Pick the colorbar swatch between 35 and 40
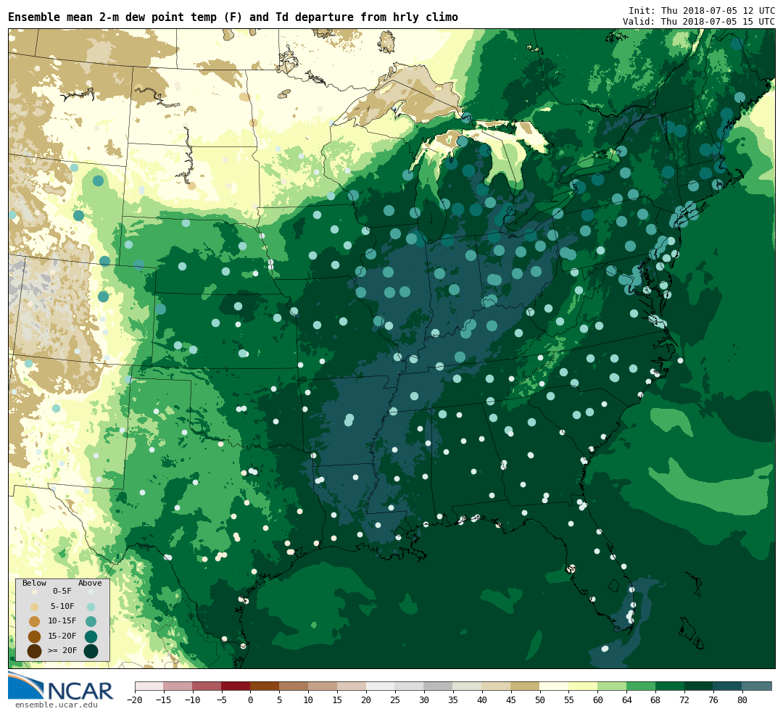The width and height of the screenshot is (783, 714). click(x=468, y=686)
